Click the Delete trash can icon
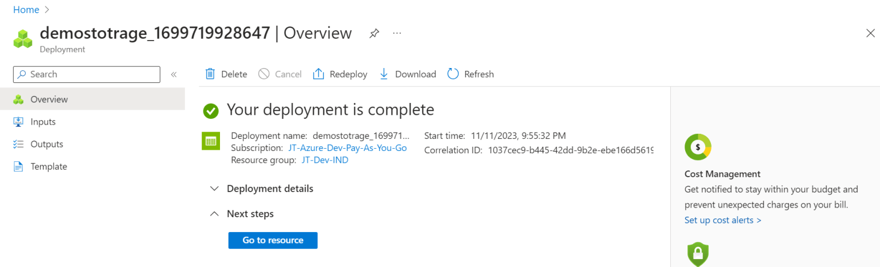The width and height of the screenshot is (880, 267). coord(210,74)
